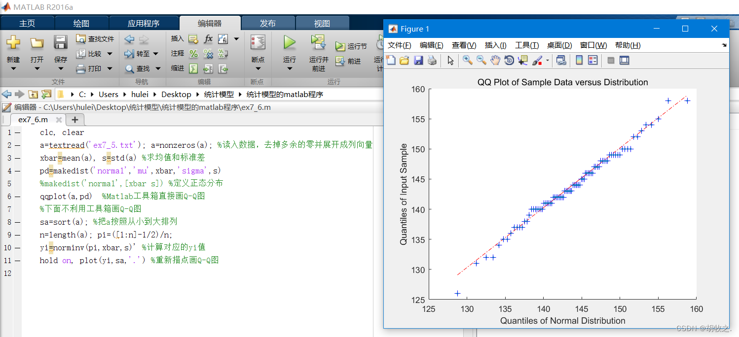Open 插入(I) menu in Figure 1
Screen dimensions: 739x337
tap(495, 45)
